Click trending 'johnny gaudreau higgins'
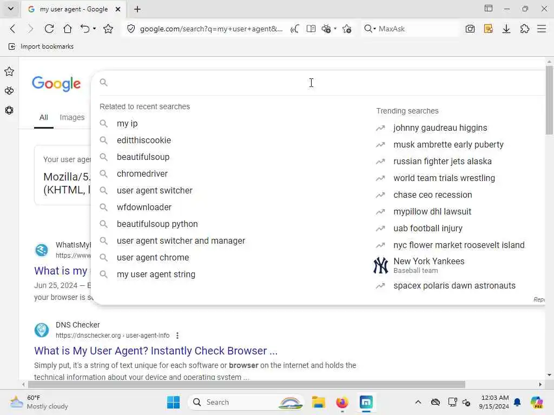This screenshot has width=554, height=415. click(x=440, y=128)
